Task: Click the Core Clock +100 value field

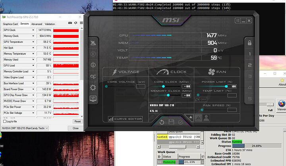Action: 186,86
